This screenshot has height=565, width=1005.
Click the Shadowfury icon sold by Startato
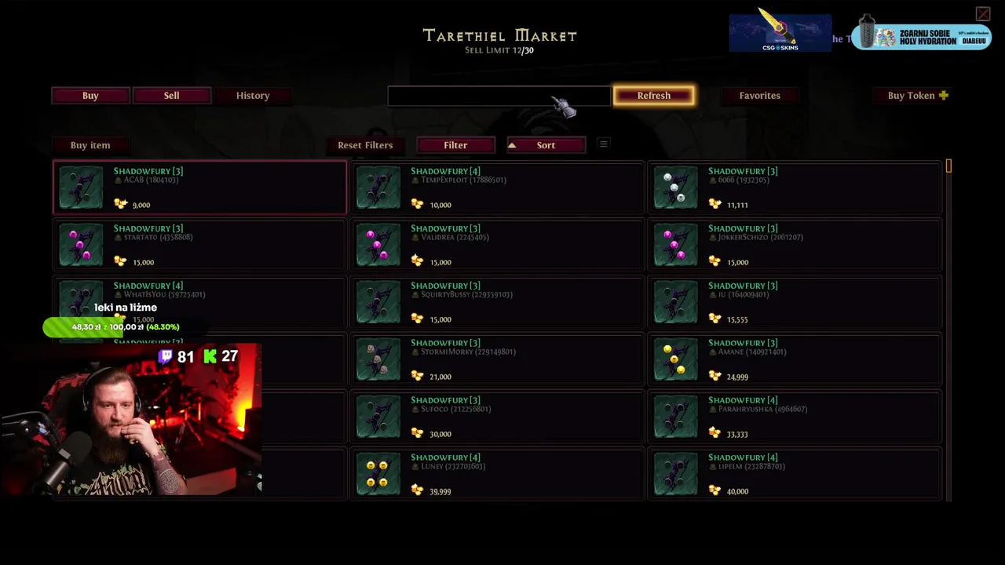[x=81, y=245]
